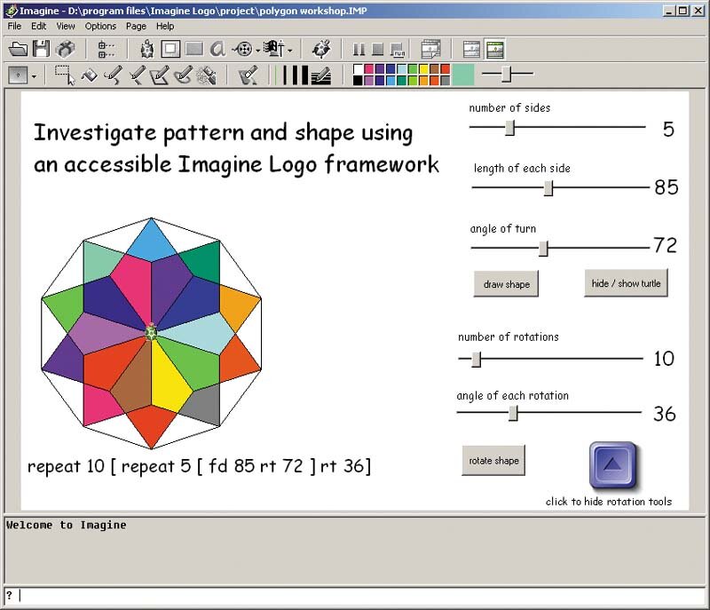The image size is (710, 610).
Task: Click the walking turtle icon in toolbar
Action: [321, 49]
